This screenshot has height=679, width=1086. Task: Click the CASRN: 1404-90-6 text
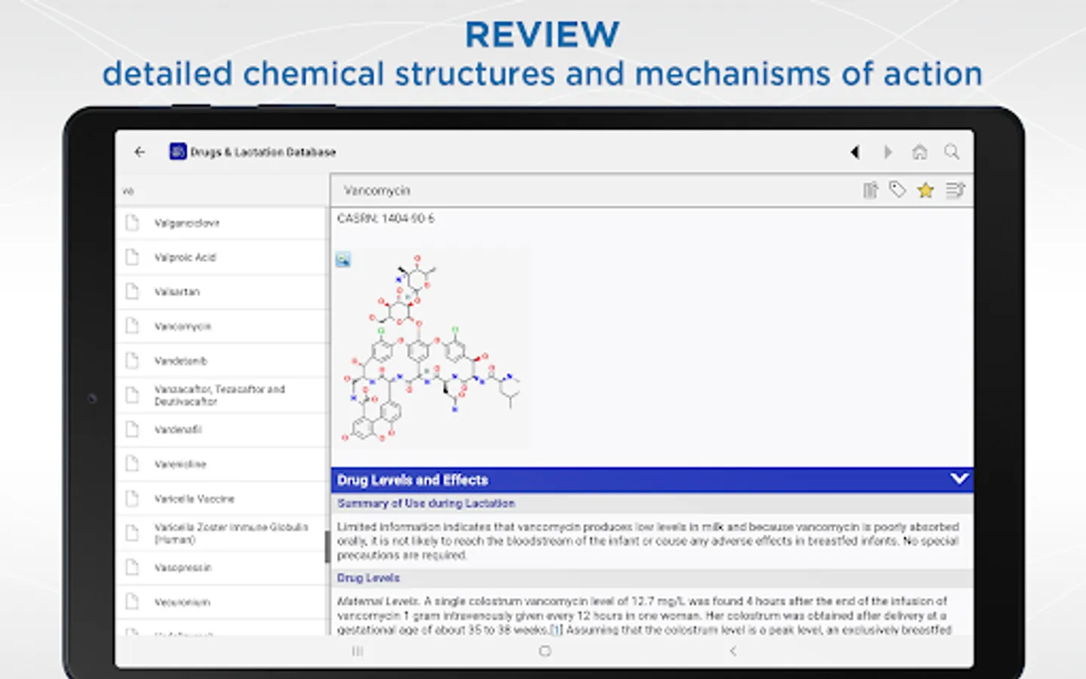click(x=385, y=219)
